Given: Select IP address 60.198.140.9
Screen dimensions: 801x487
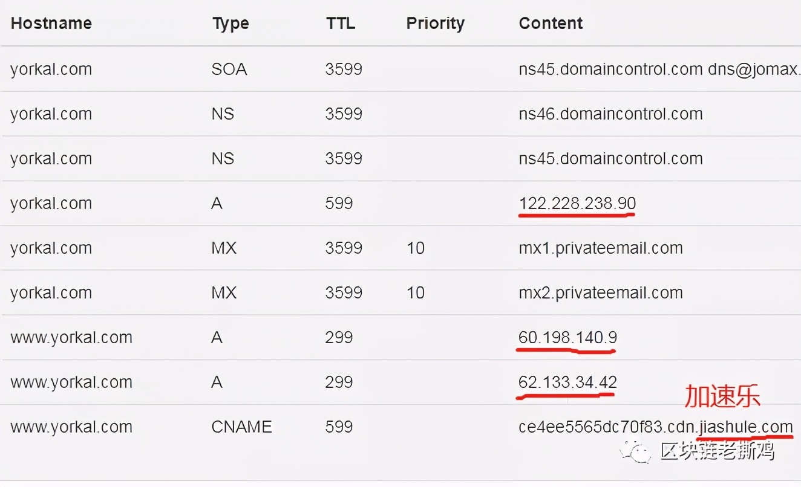Looking at the screenshot, I should pos(567,337).
